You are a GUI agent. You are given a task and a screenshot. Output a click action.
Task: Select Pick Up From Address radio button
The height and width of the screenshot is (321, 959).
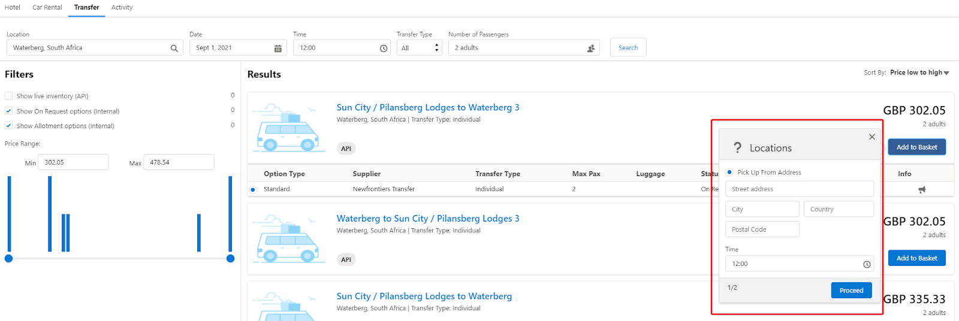(729, 172)
